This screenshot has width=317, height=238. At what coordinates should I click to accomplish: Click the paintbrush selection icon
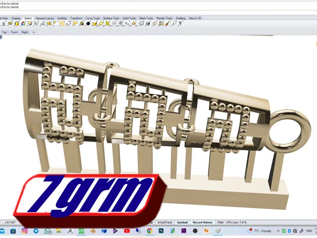[x=167, y=24]
